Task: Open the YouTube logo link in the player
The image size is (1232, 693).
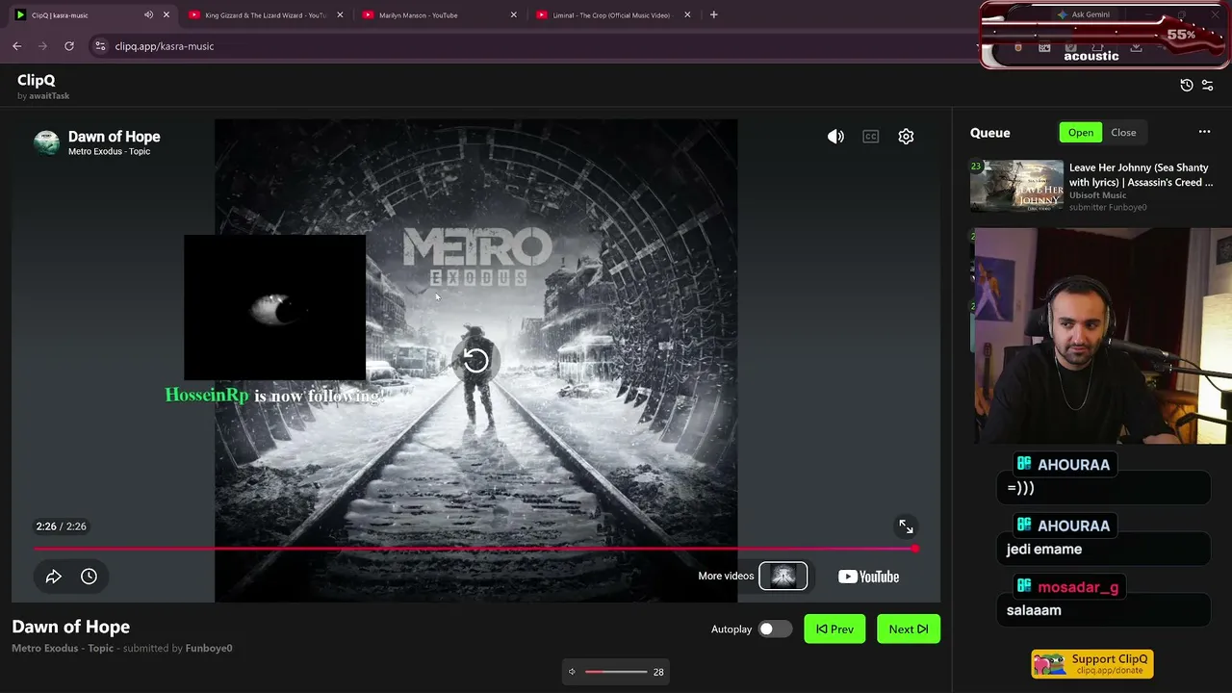Action: tap(868, 577)
